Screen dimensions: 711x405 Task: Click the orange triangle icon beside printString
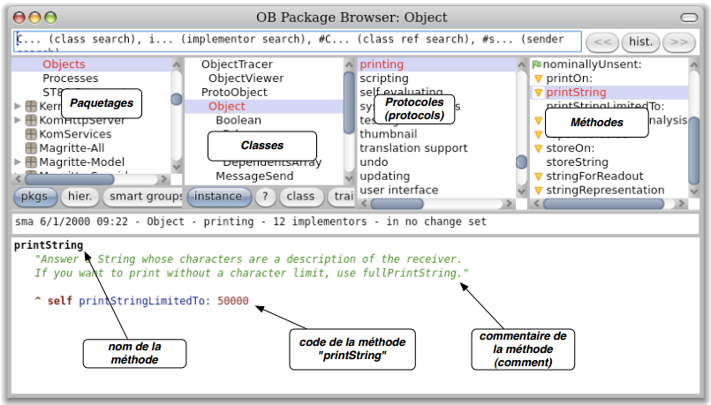tap(537, 93)
